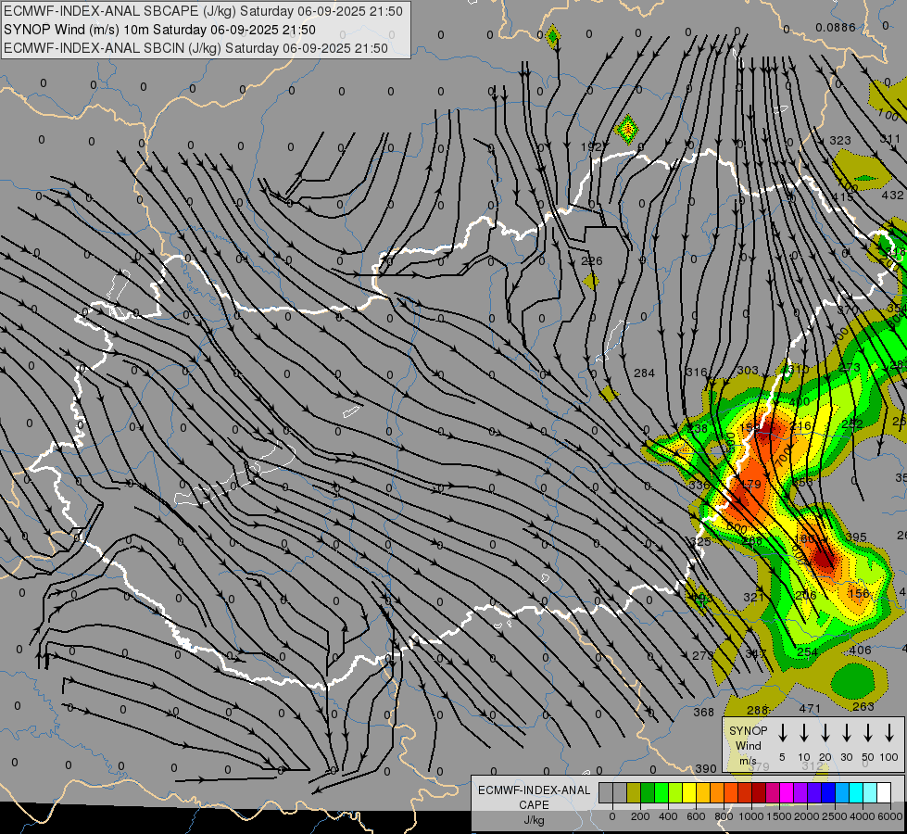
Task: Click the 1000 label on the CAPE scale
Action: 750,816
